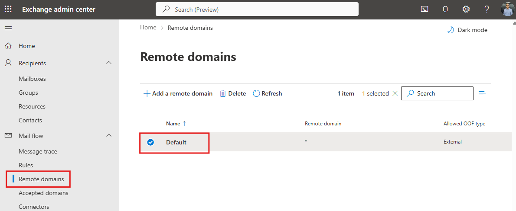Open Message trace in sidebar
The height and width of the screenshot is (211, 516).
pyautogui.click(x=38, y=151)
